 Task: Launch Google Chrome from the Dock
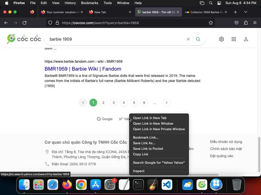click(x=81, y=185)
